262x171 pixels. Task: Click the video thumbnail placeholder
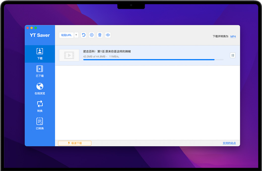coord(69,55)
